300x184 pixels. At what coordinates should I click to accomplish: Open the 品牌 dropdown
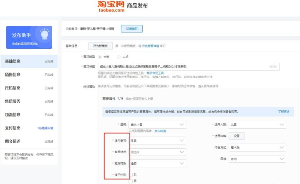coord(157,124)
